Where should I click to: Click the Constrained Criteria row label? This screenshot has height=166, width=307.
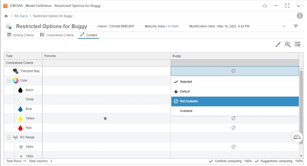19,63
